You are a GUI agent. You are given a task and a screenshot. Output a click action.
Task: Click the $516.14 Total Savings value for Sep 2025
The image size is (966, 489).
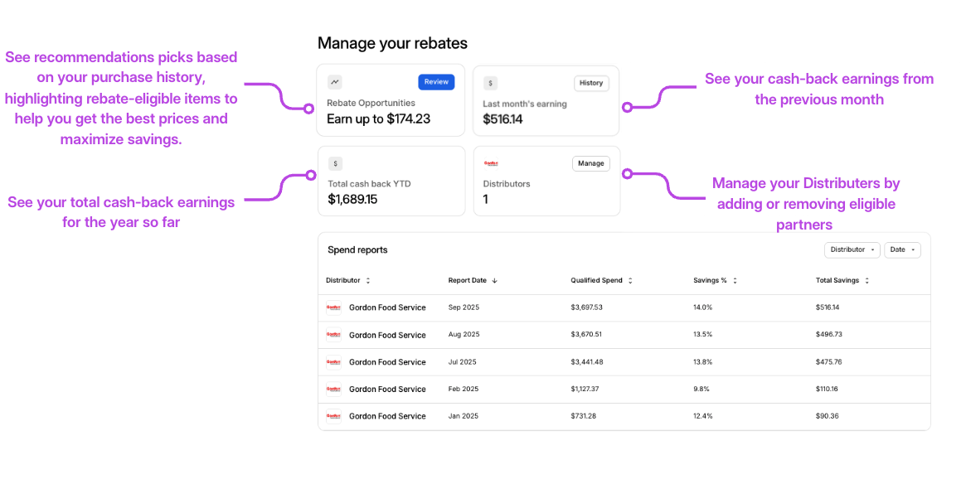[828, 307]
